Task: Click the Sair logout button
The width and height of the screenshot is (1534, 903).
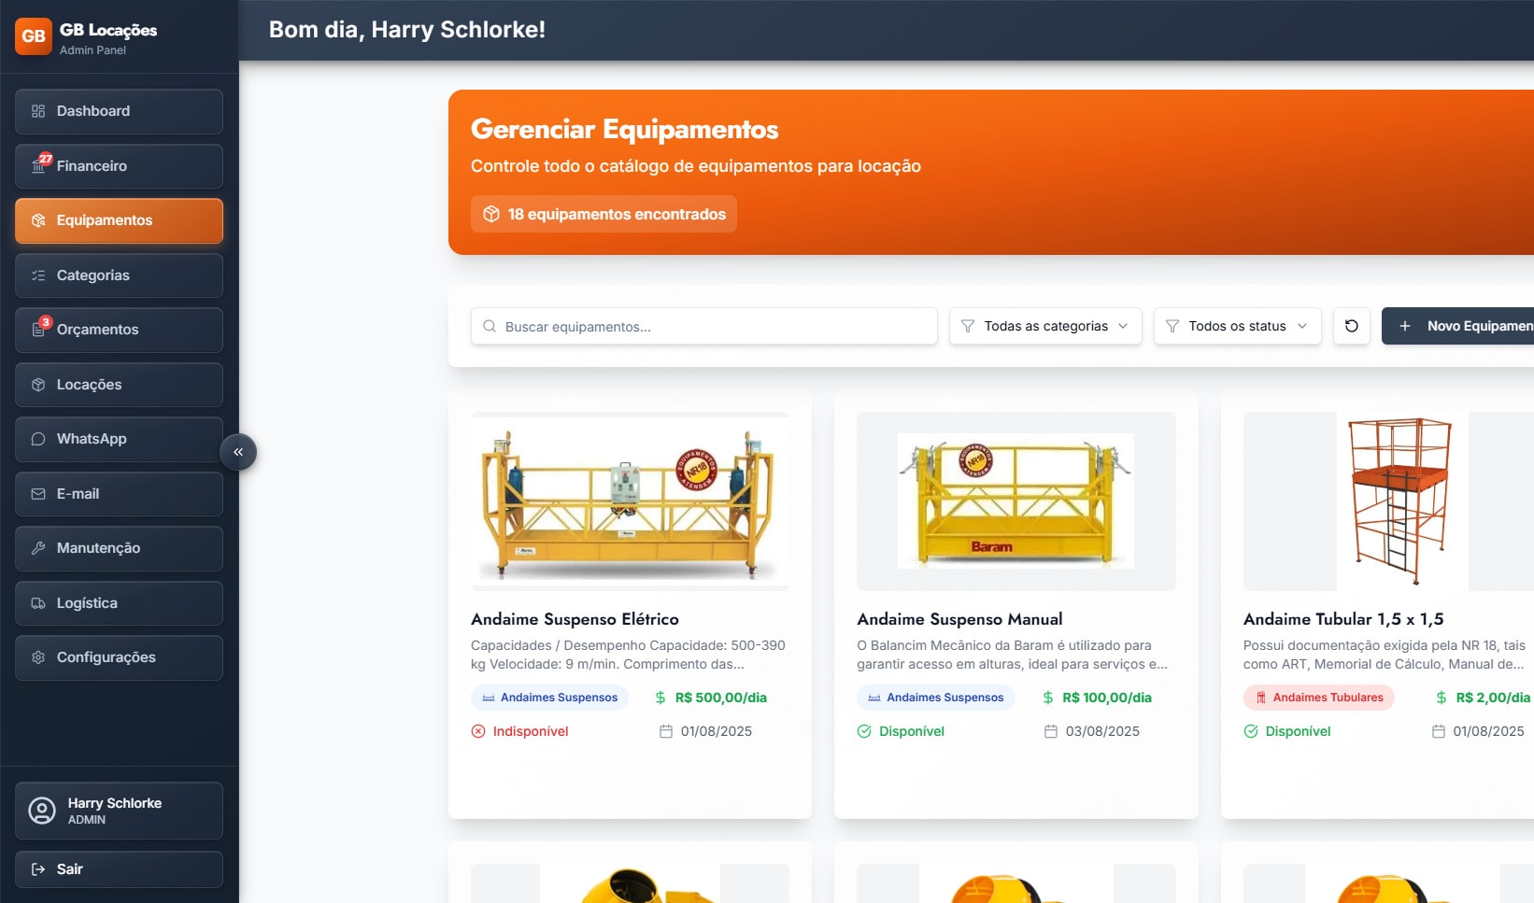Action: [119, 869]
